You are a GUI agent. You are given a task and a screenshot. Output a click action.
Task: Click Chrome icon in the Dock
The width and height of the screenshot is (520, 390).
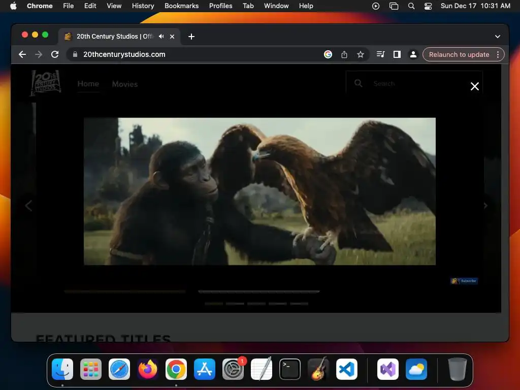pos(176,369)
